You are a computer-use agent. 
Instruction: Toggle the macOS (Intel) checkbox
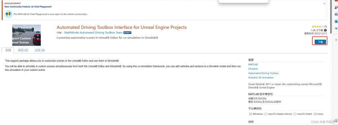coord(295,114)
